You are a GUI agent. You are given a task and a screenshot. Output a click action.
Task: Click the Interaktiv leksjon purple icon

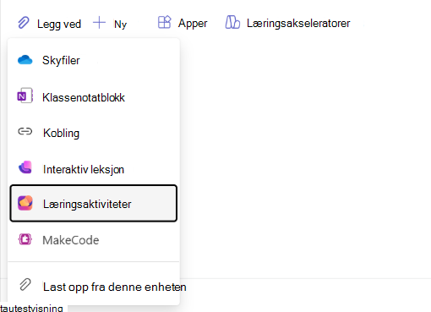click(25, 167)
